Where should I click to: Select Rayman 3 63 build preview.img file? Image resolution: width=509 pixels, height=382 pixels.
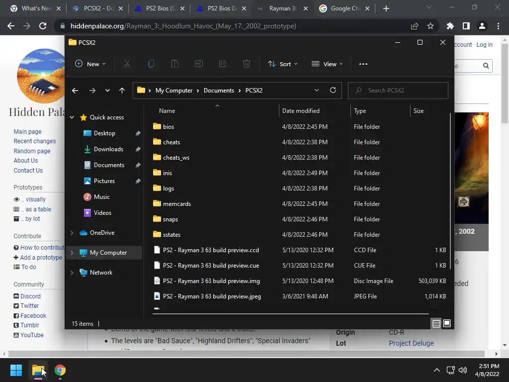(x=211, y=281)
